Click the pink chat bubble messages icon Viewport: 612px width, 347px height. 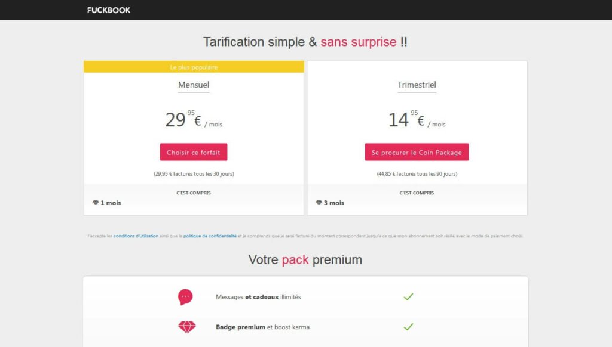click(185, 296)
